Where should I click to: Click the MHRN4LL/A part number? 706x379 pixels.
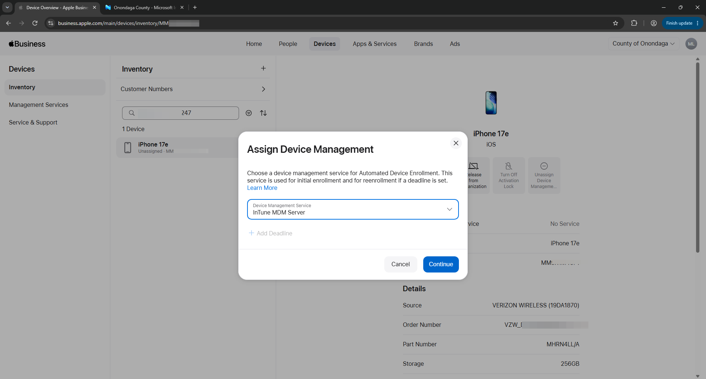[x=563, y=344]
